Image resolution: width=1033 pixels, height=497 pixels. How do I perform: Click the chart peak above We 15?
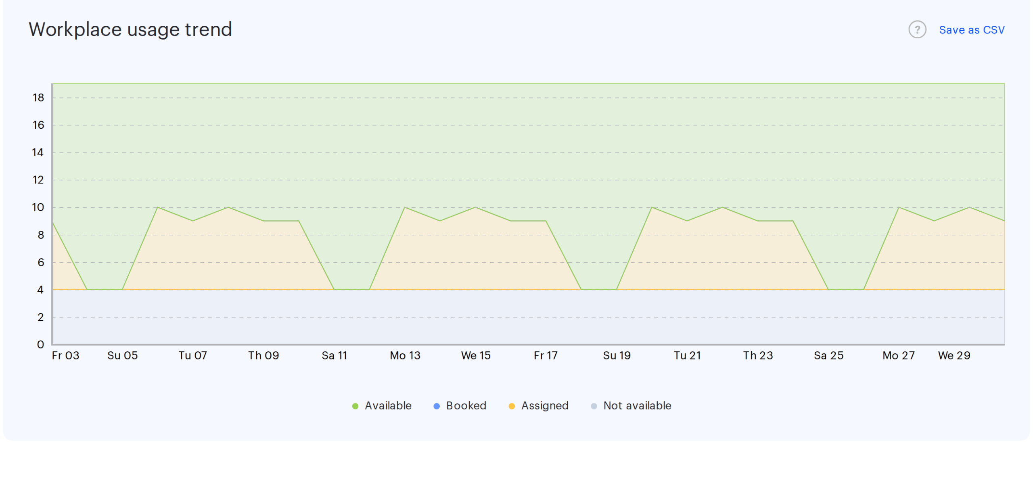(x=475, y=207)
